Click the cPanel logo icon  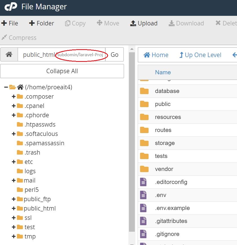coord(11,7)
